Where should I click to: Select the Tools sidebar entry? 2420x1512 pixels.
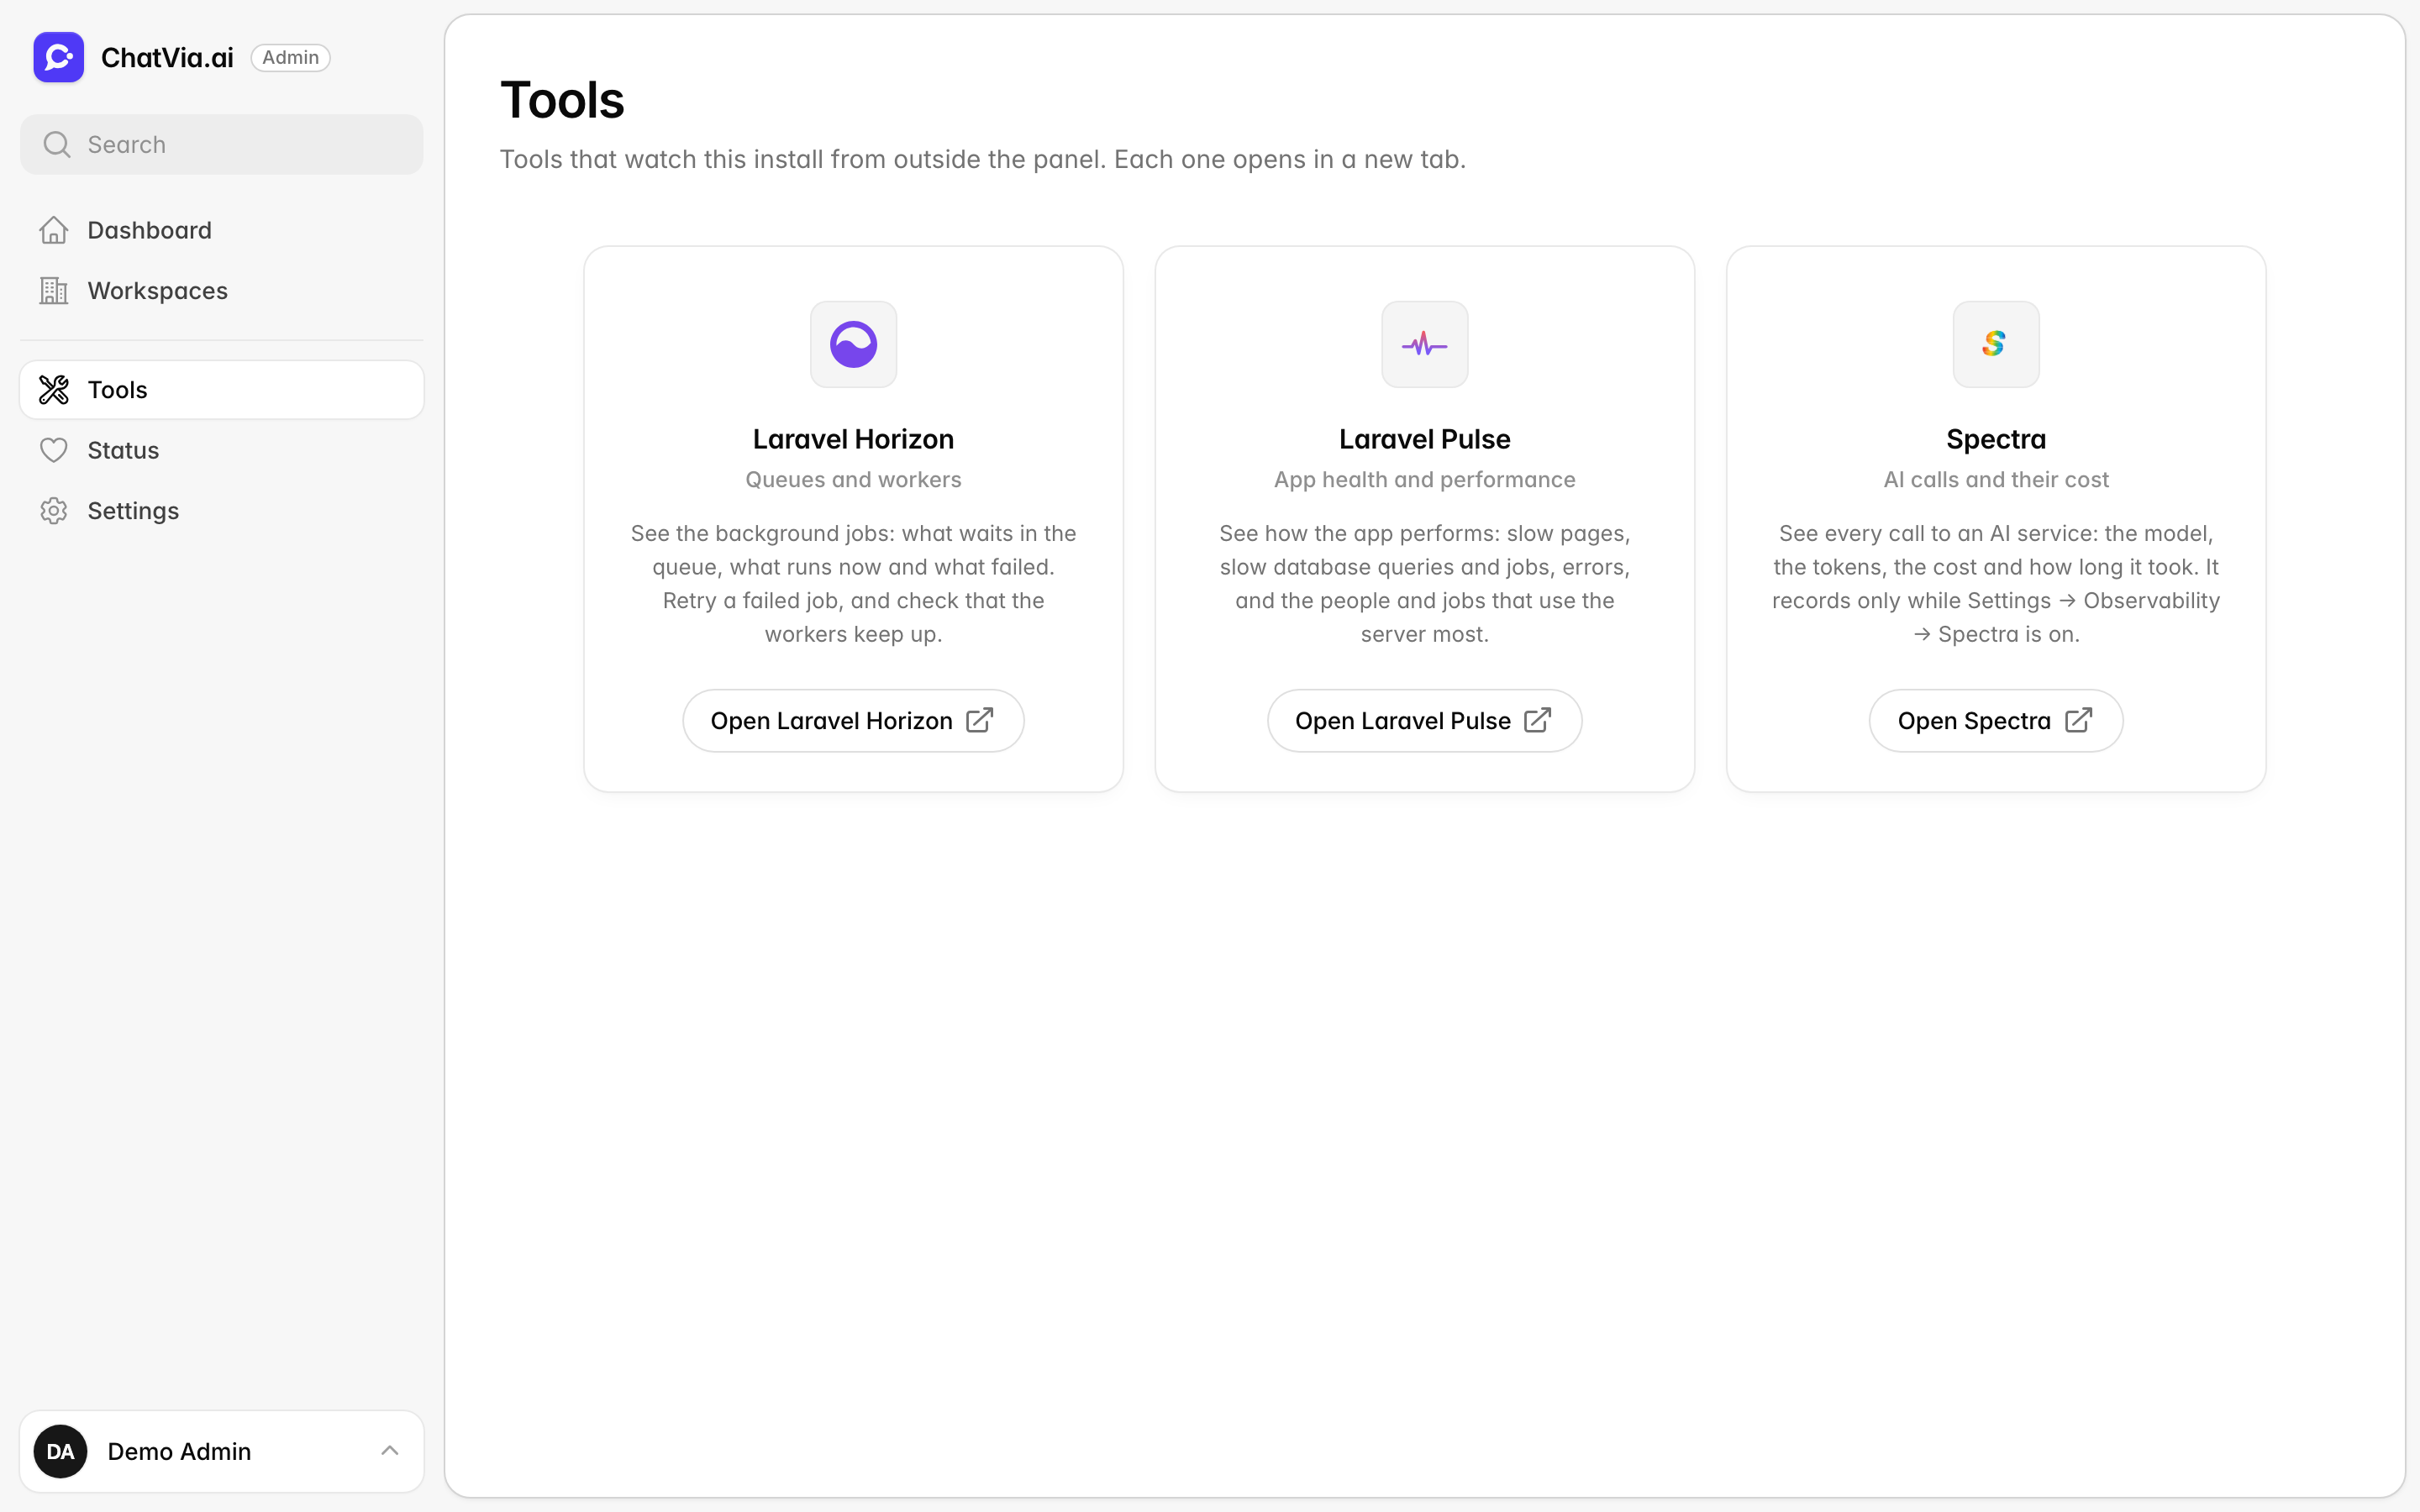(222, 390)
